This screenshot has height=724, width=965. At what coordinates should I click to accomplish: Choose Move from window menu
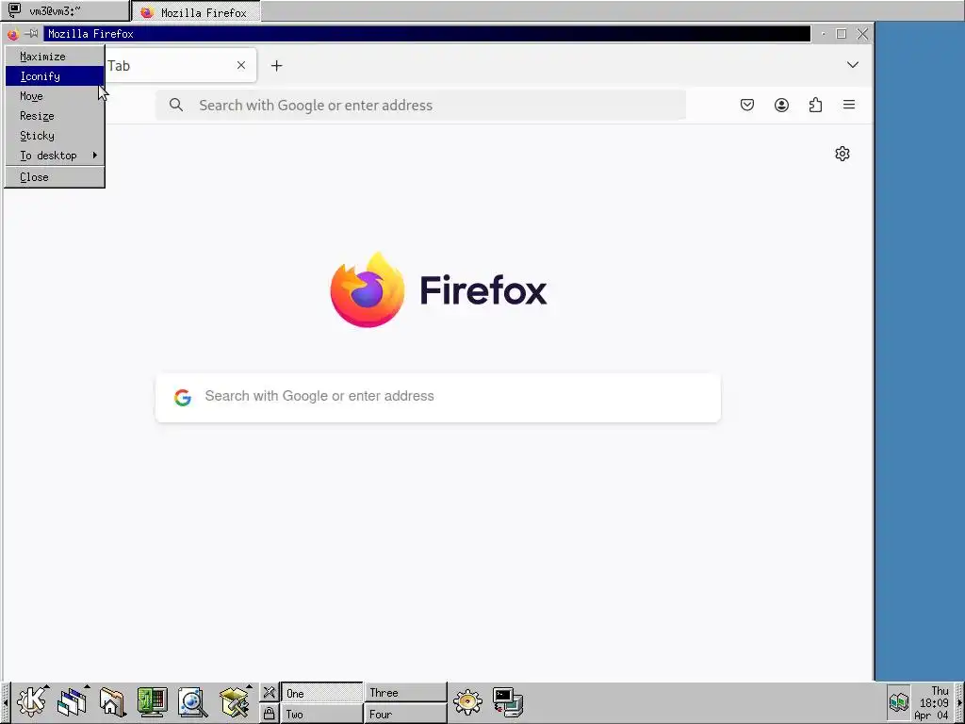tap(55, 96)
